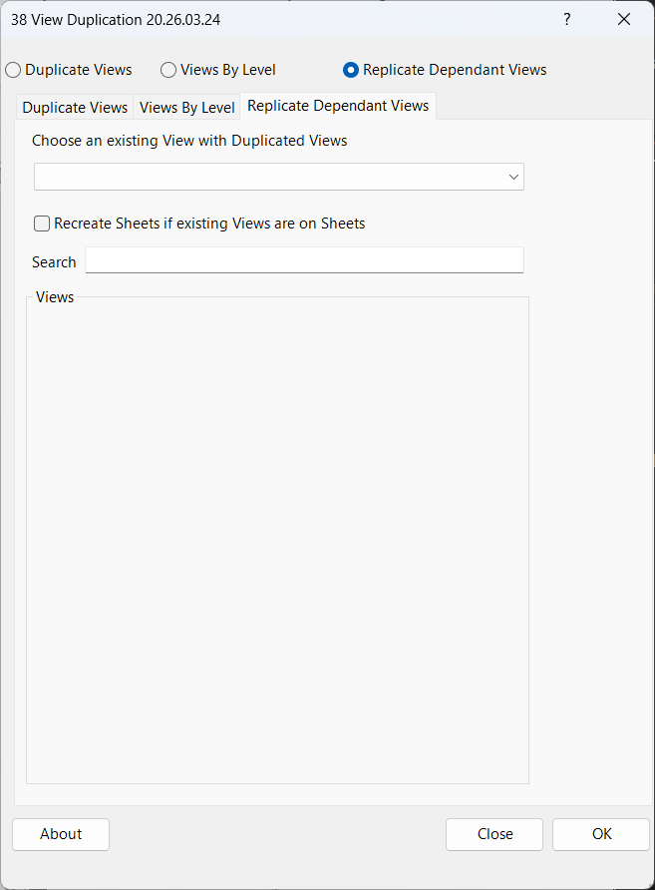Select the Duplicate Views radio button

coord(13,70)
